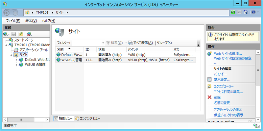Open the ヘルプ menu

[x=49, y=21]
